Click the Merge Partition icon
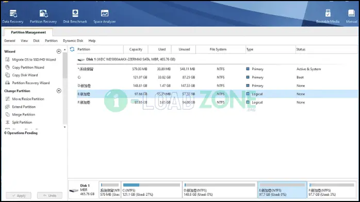 point(7,114)
